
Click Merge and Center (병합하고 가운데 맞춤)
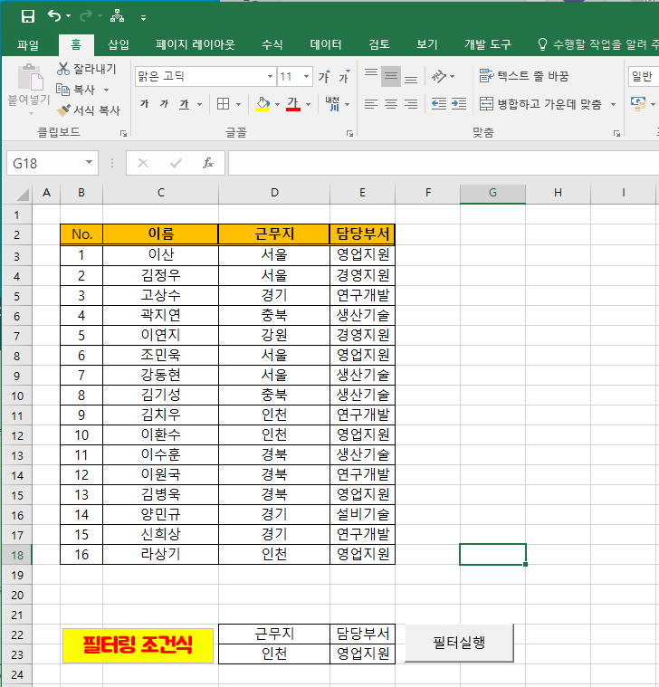(x=540, y=104)
